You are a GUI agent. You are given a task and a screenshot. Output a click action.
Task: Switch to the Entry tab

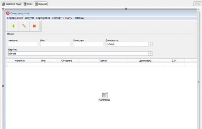click(28, 4)
